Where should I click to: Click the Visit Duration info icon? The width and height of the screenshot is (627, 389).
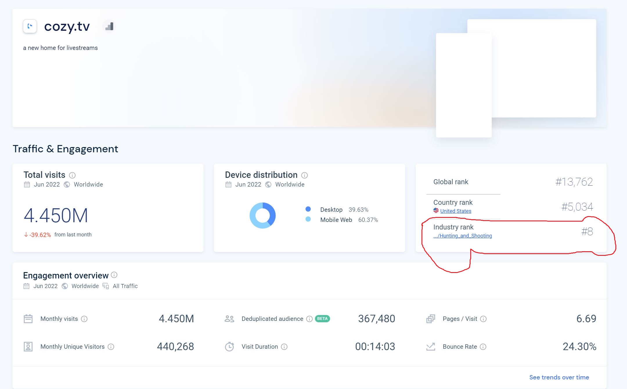click(x=284, y=347)
